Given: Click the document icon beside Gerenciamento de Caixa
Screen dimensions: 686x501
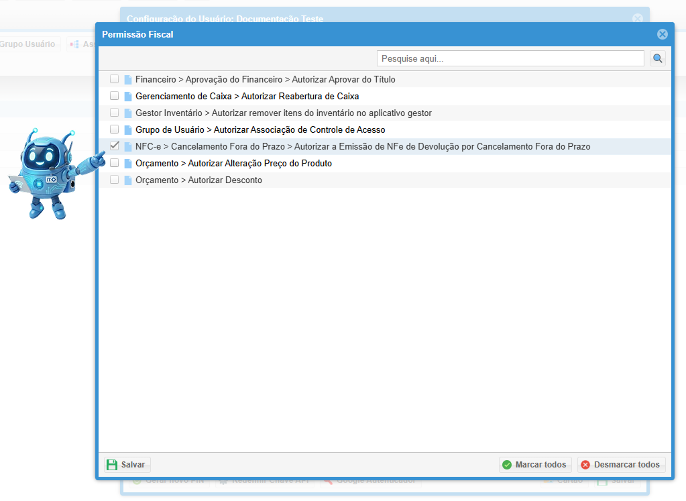Looking at the screenshot, I should point(128,97).
